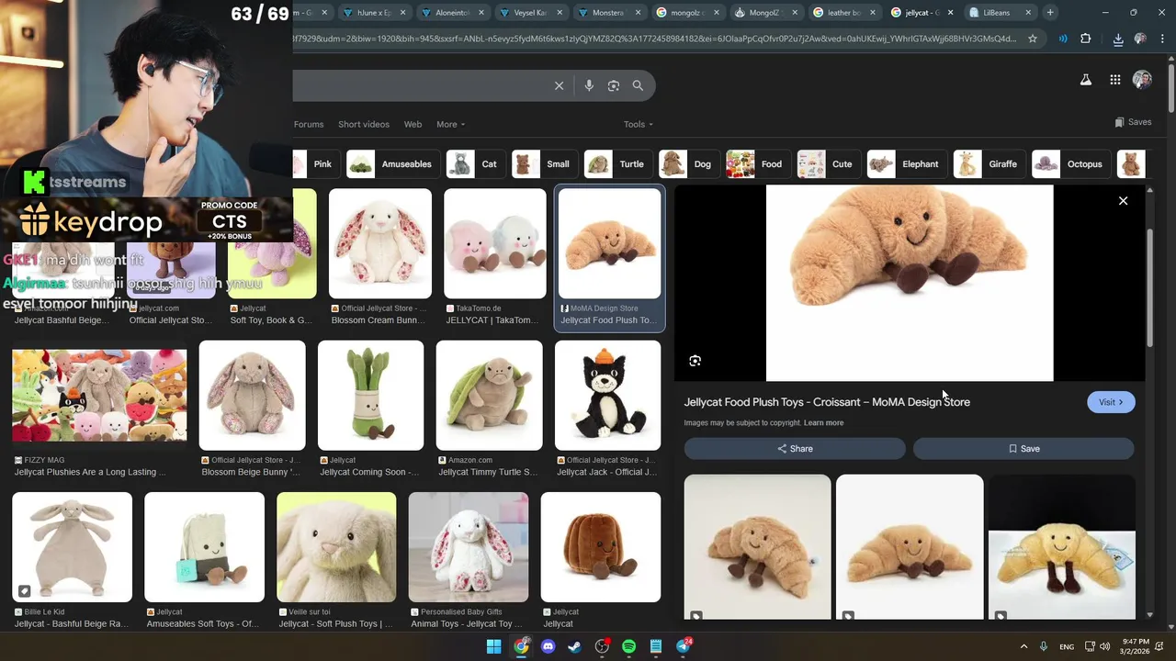Select the Jellycat Timmy Turtle thumbnail

pyautogui.click(x=490, y=396)
